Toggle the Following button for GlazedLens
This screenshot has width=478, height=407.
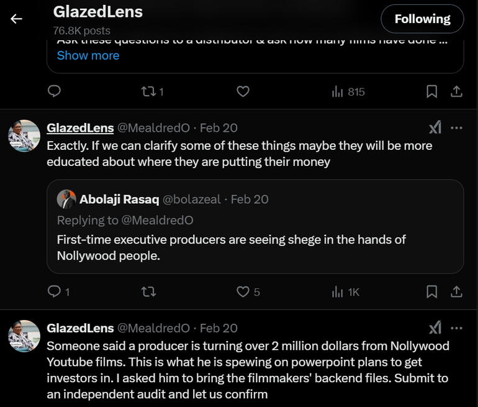coord(422,19)
